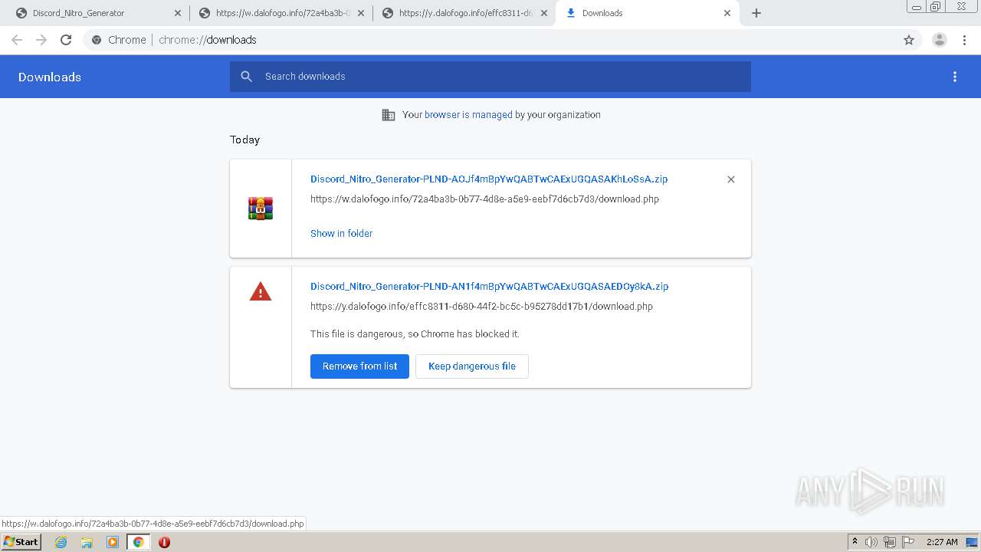
Task: Open a new tab with plus button
Action: tap(756, 13)
